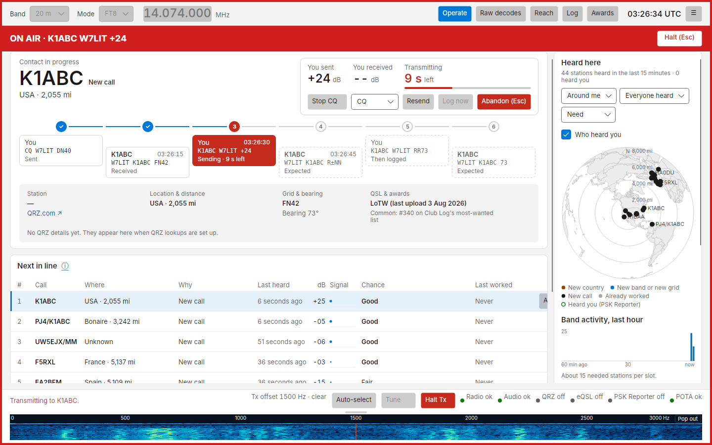
Task: Toggle the Who heard you checkbox
Action: 566,134
